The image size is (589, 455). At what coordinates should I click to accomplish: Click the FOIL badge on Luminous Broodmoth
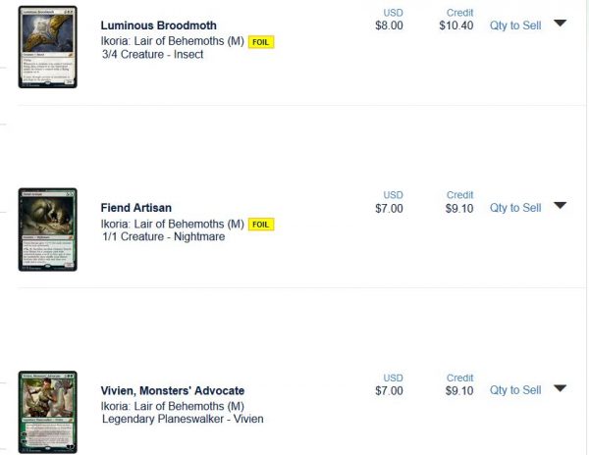(x=261, y=43)
